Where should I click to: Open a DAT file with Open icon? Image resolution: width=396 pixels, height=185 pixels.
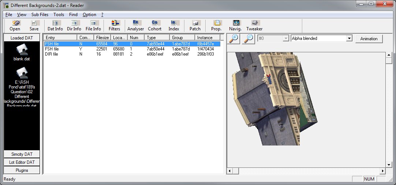15,26
